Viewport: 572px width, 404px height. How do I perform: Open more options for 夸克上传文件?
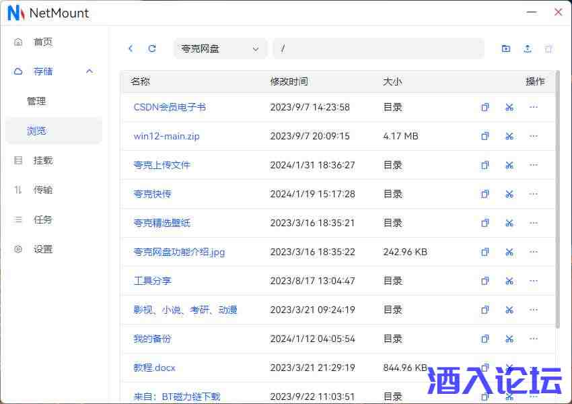click(534, 165)
